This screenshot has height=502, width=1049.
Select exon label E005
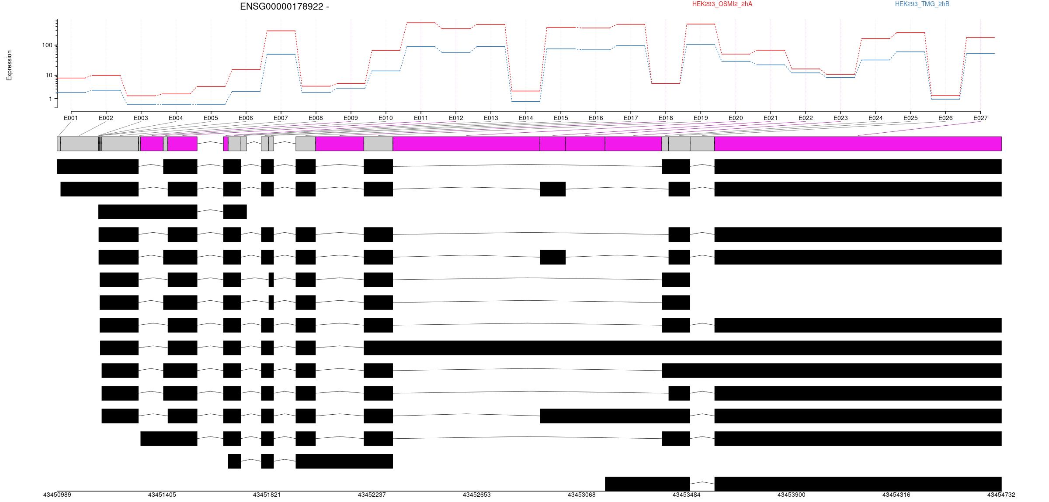[211, 118]
